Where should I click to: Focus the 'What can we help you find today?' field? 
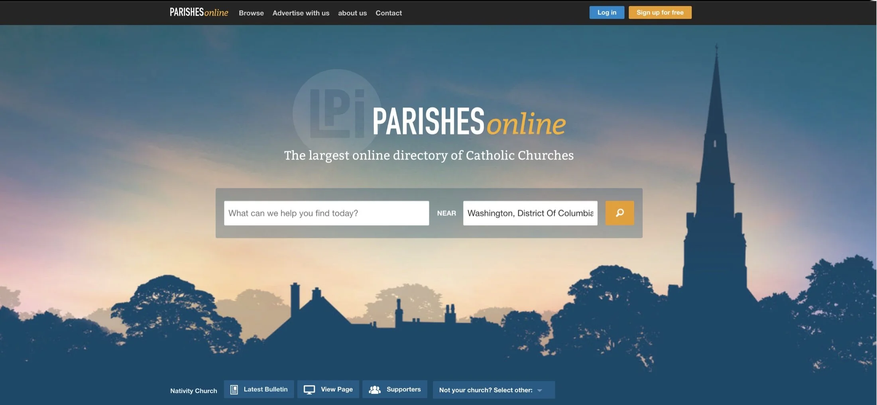[326, 213]
